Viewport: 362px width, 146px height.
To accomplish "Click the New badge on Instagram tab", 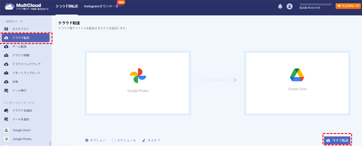I will pyautogui.click(x=121, y=2).
